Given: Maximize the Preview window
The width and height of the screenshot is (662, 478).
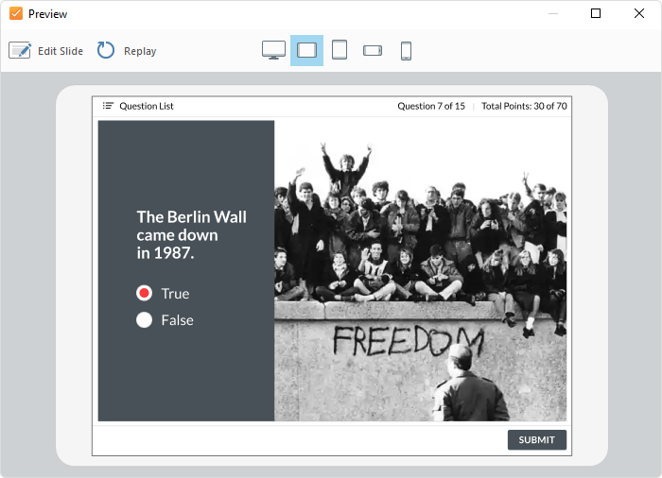Looking at the screenshot, I should (x=595, y=13).
